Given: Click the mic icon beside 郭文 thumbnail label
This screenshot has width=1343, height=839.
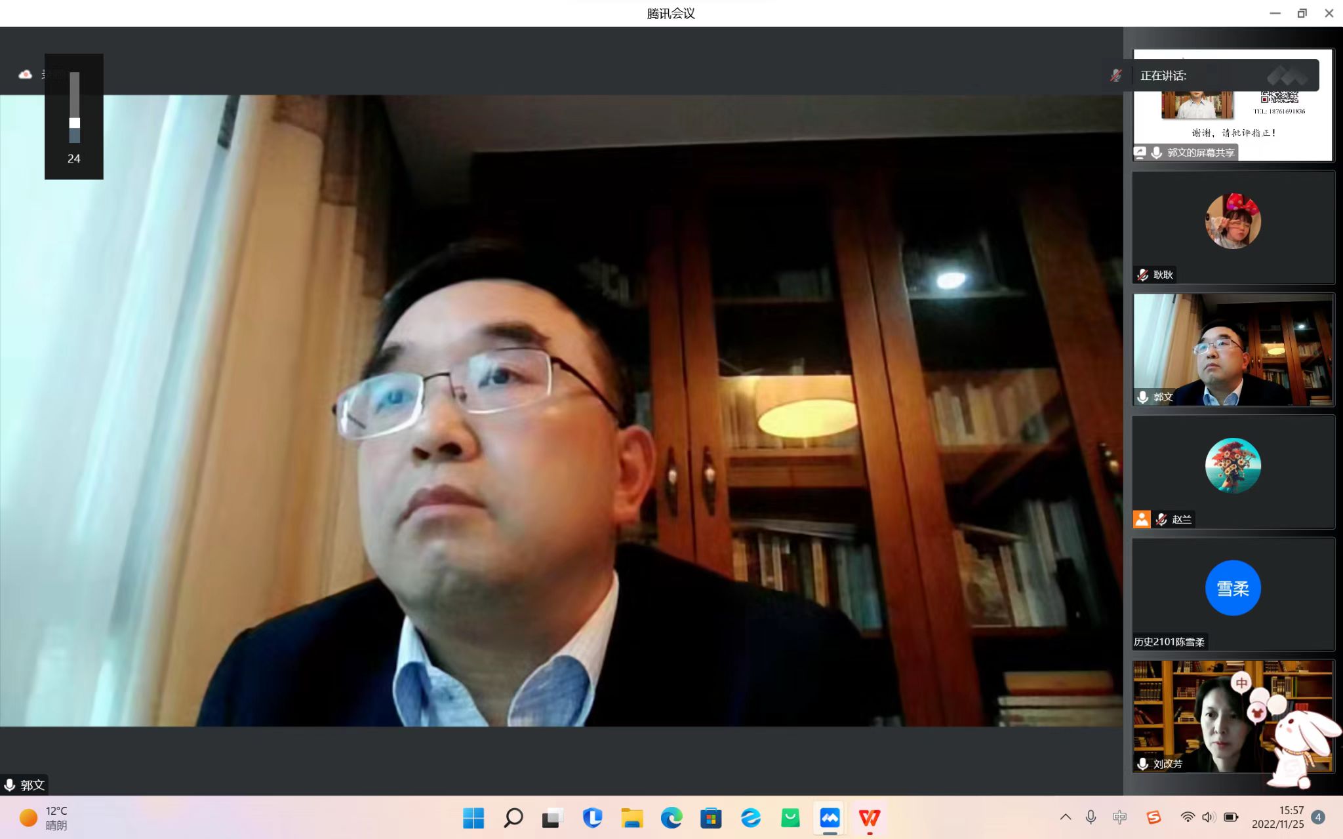Looking at the screenshot, I should coord(1143,397).
